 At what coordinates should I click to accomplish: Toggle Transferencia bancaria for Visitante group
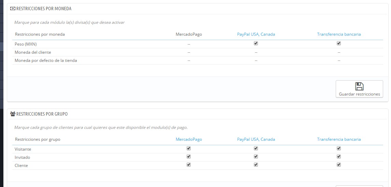(x=339, y=148)
